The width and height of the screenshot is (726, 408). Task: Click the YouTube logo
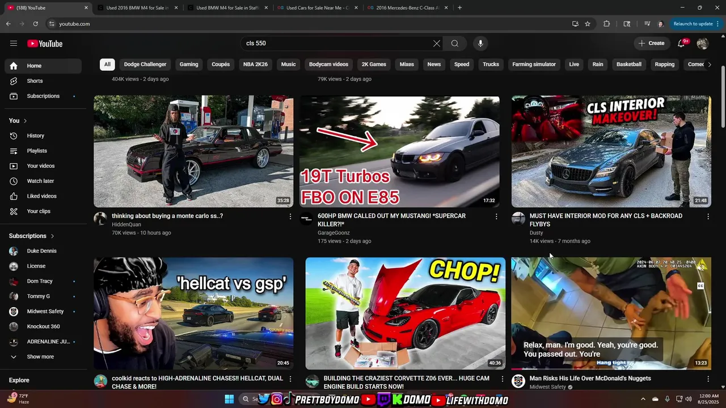tap(45, 44)
